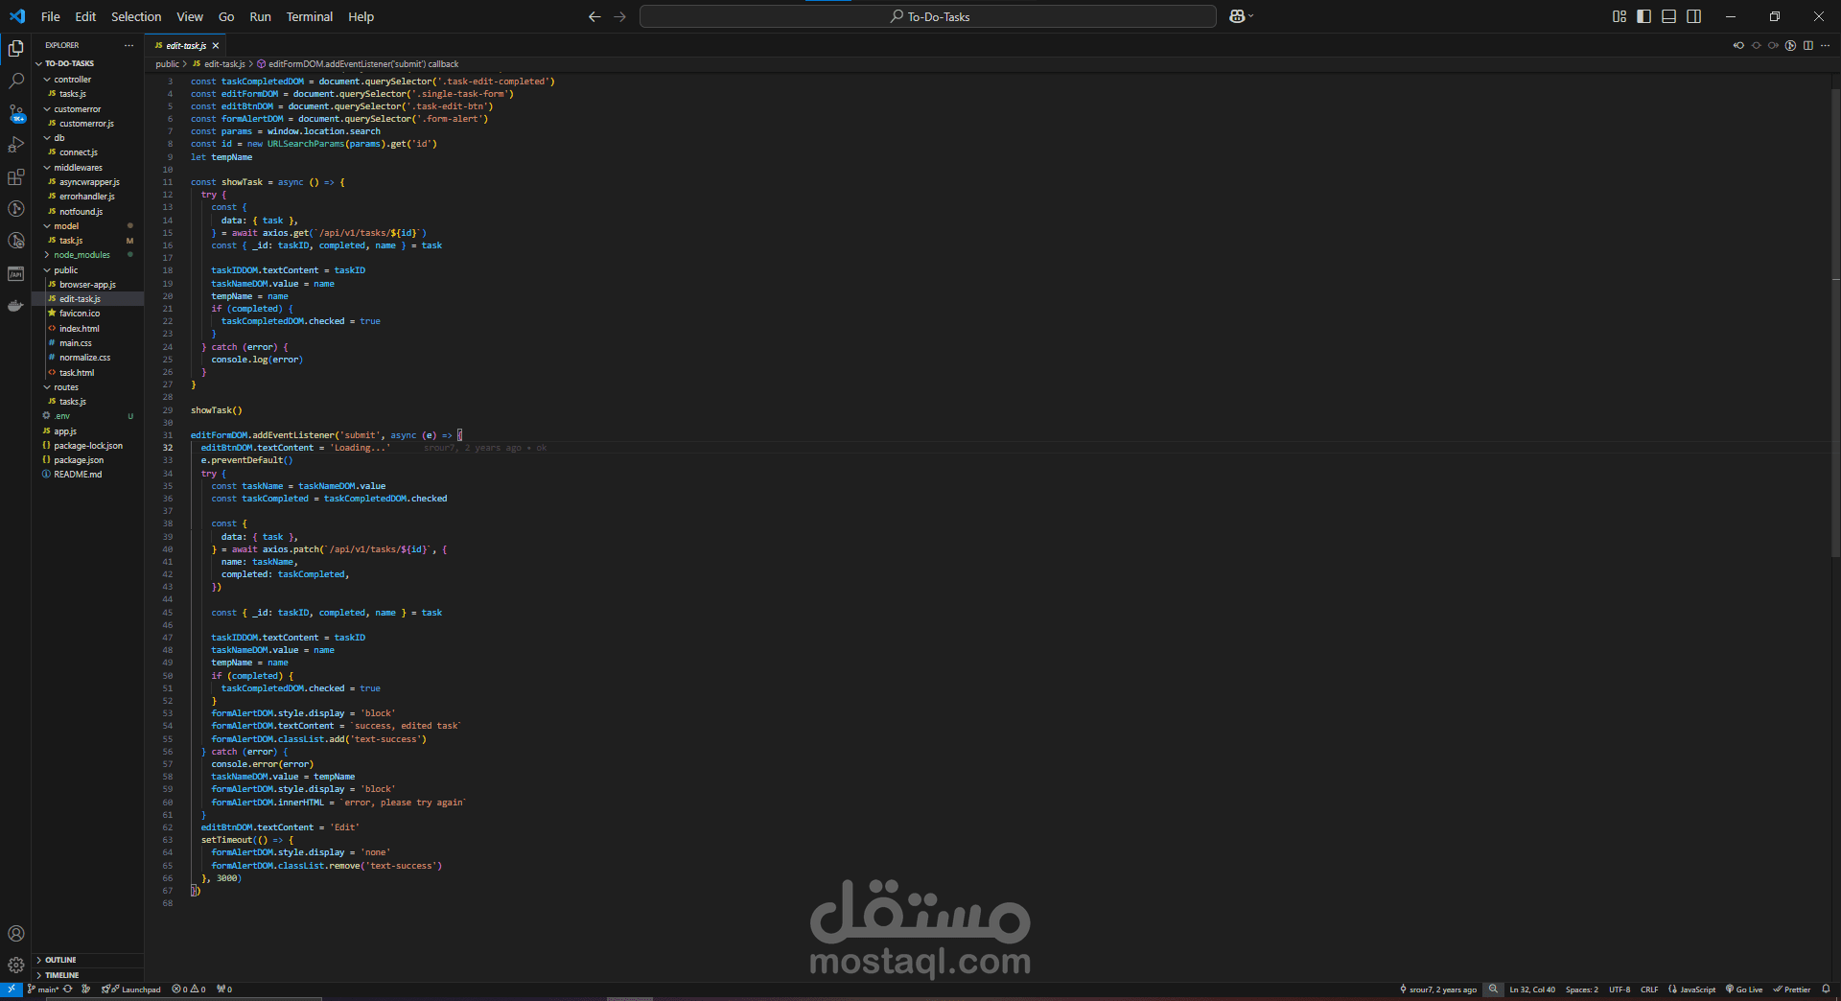Viewport: 1841px width, 1001px height.
Task: Open the Docker view in the activity bar
Action: (x=15, y=306)
